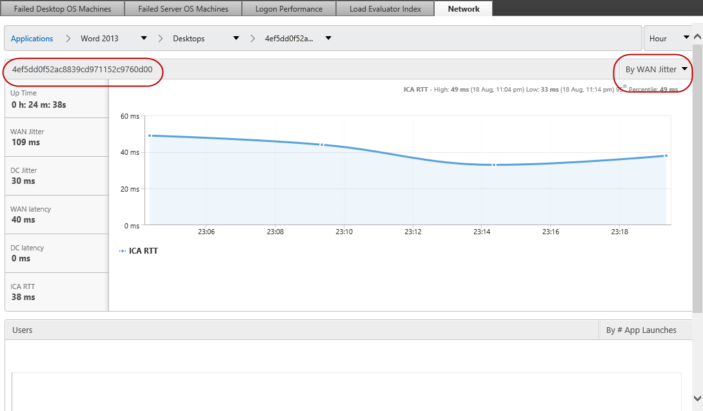The width and height of the screenshot is (703, 411).
Task: Click the scrollbar up arrow on the right edge
Action: coord(697,35)
